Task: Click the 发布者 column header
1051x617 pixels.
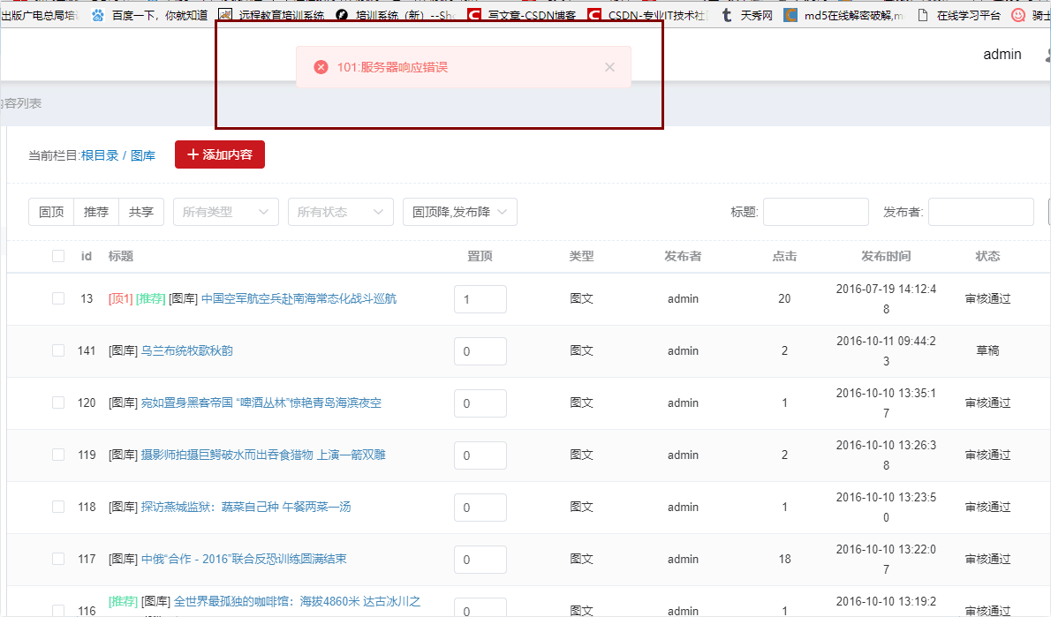Action: click(x=683, y=256)
